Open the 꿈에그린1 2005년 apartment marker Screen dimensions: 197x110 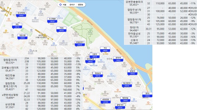(120, 106)
